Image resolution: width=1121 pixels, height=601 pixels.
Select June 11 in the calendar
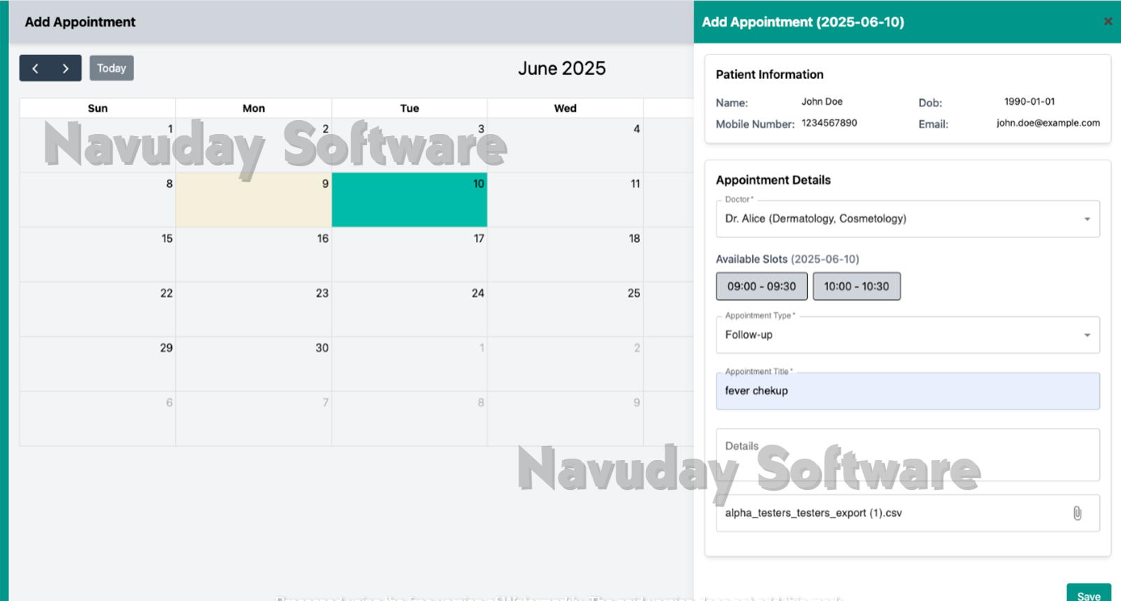click(x=565, y=200)
